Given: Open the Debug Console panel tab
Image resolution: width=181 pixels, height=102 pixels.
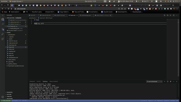Looking at the screenshot, I should tap(53, 82).
